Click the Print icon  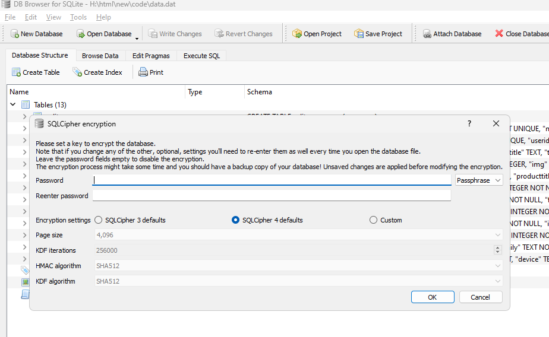pyautogui.click(x=143, y=72)
